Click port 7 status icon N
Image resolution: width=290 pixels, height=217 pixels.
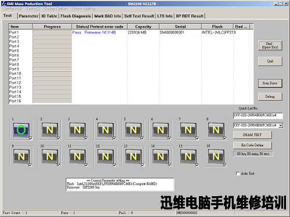tap(188, 130)
